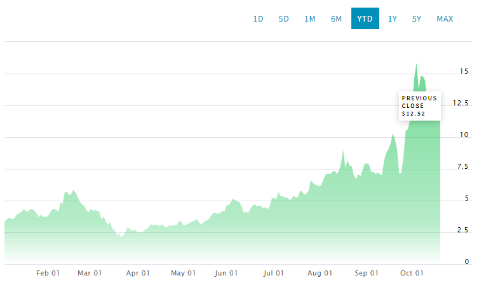Viewport: 479px width, 292px height.
Task: Click the Mar 01 date label
Action: pos(90,273)
